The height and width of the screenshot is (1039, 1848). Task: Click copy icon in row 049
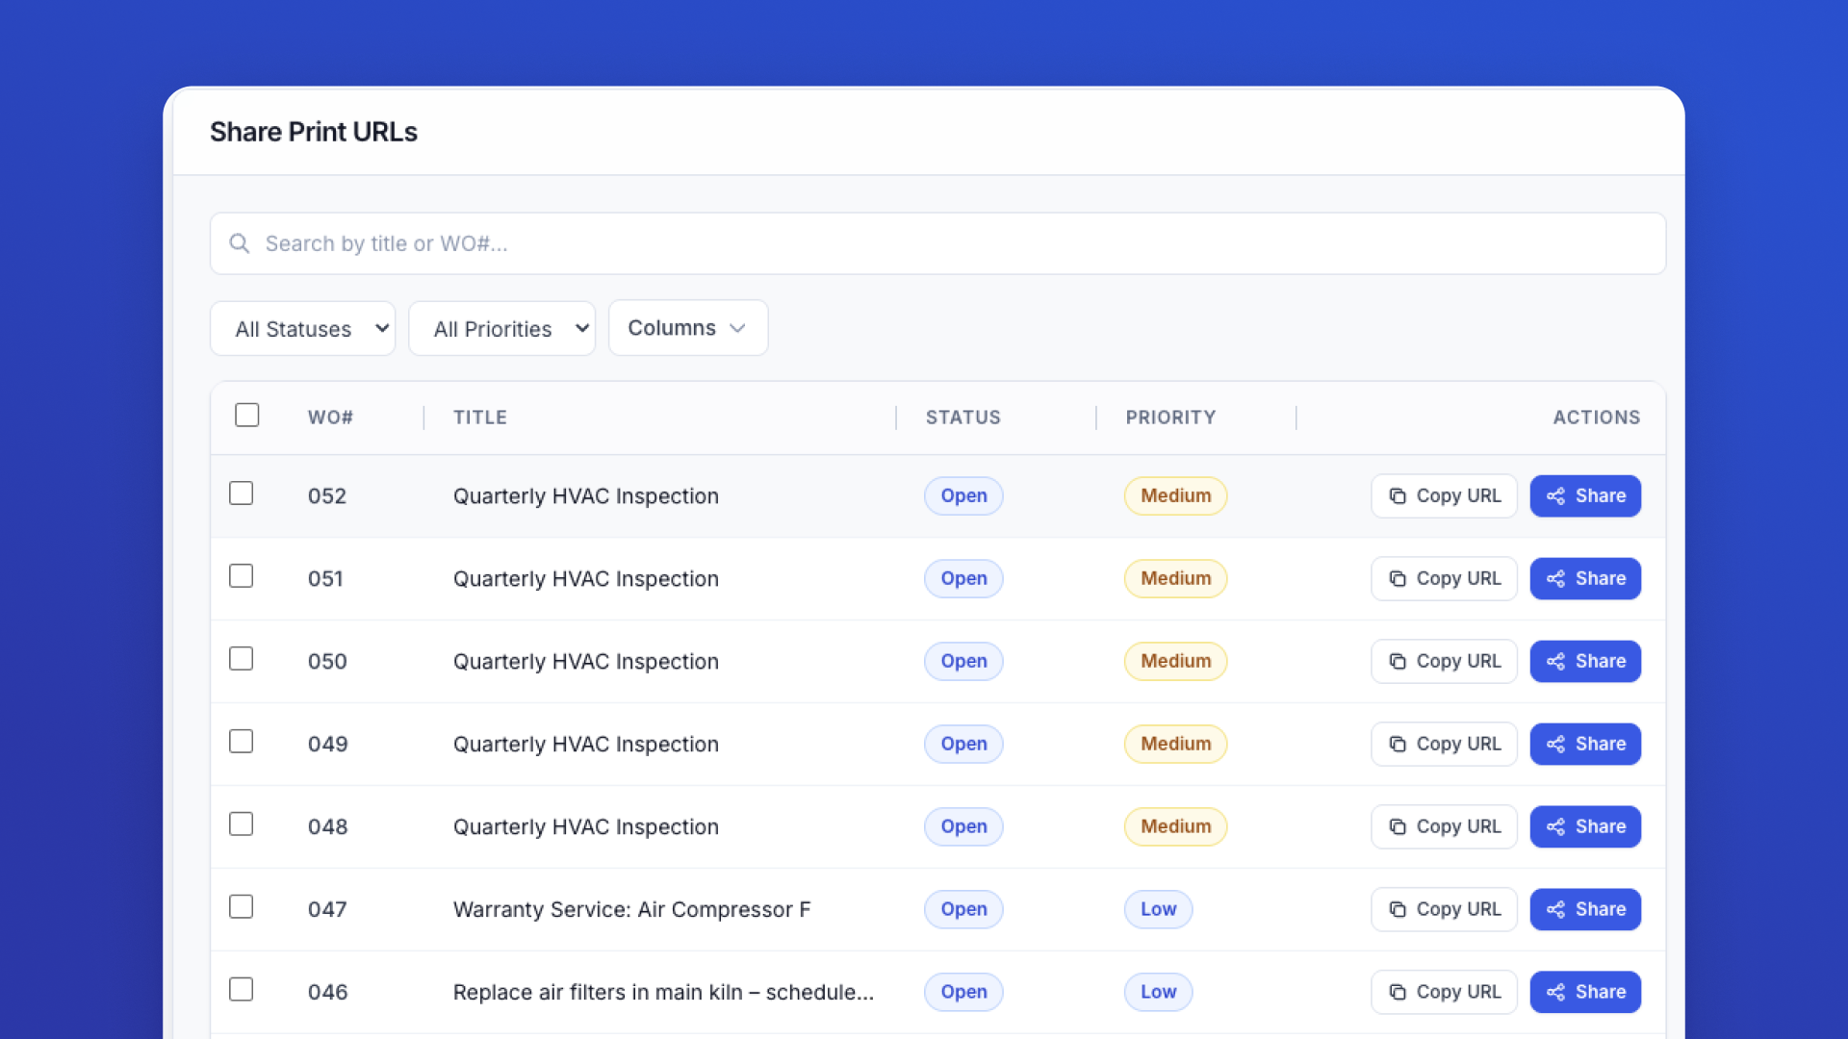[1398, 745]
